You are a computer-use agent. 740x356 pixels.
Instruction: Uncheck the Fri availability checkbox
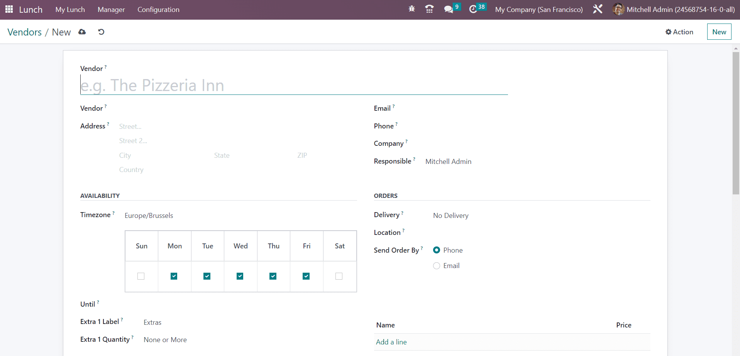(306, 276)
